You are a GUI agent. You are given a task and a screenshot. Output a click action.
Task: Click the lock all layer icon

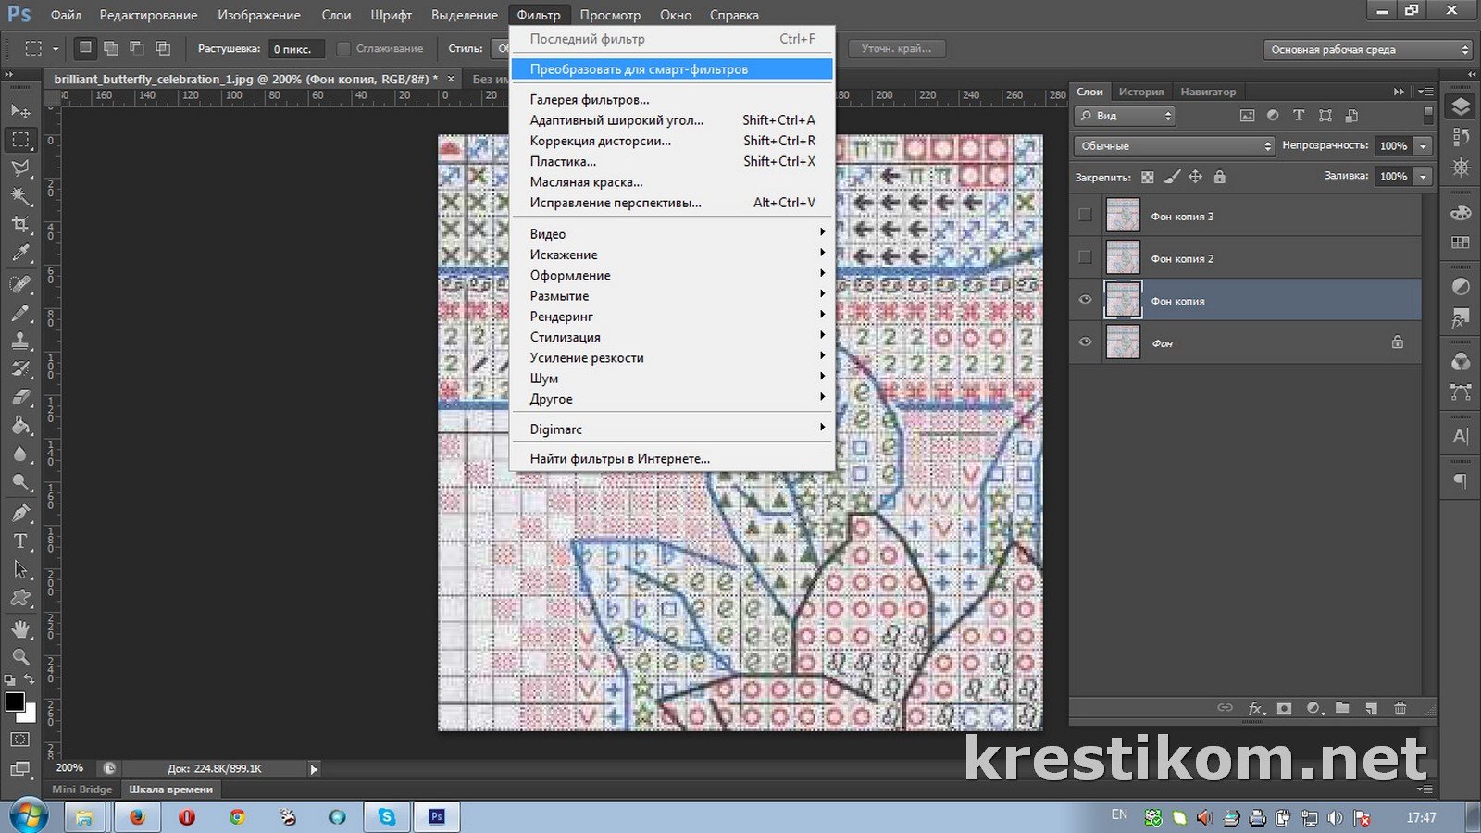pyautogui.click(x=1219, y=177)
